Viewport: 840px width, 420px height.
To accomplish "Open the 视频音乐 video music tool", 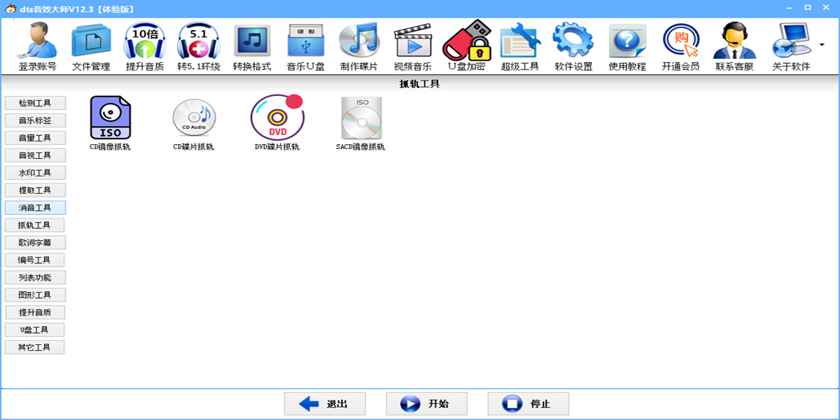I will (412, 44).
